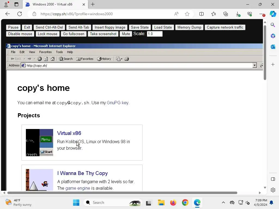
Task: Open Windows Start menu
Action: (x=76, y=202)
